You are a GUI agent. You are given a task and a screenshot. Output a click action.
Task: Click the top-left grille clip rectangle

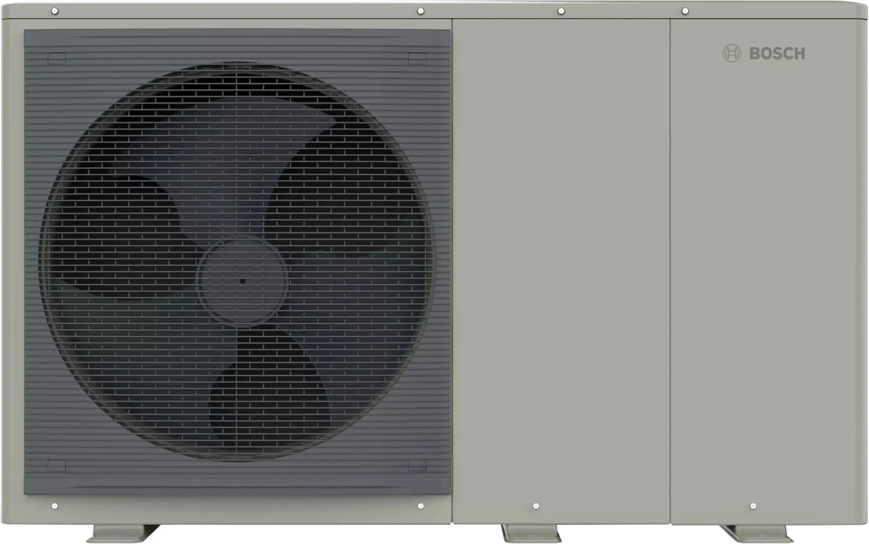tap(56, 58)
